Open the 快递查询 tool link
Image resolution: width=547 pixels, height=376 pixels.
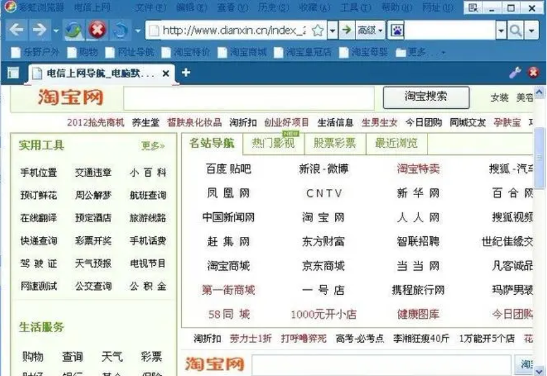click(38, 241)
